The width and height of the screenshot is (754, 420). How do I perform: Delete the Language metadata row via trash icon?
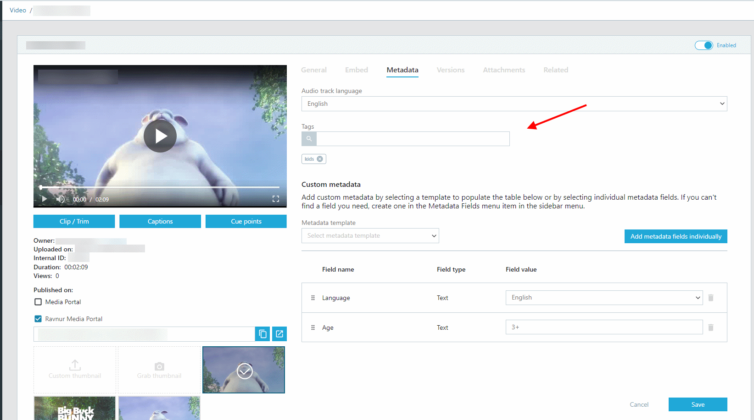(711, 298)
